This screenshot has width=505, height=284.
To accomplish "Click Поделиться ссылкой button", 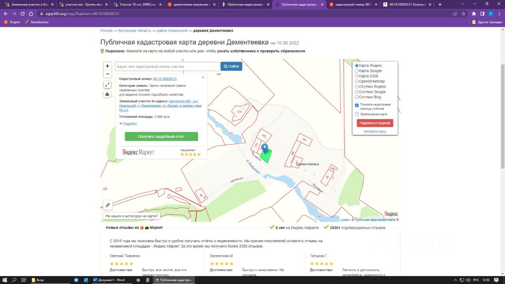I will tap(375, 123).
